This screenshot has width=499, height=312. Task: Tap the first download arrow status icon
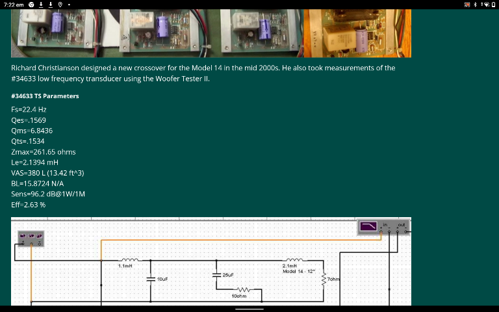click(41, 5)
